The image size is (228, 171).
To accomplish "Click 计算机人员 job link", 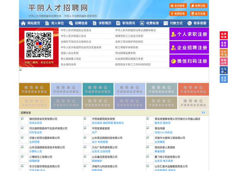I will click(x=35, y=151).
